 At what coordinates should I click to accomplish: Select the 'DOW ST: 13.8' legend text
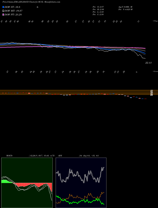tap(12, 7)
